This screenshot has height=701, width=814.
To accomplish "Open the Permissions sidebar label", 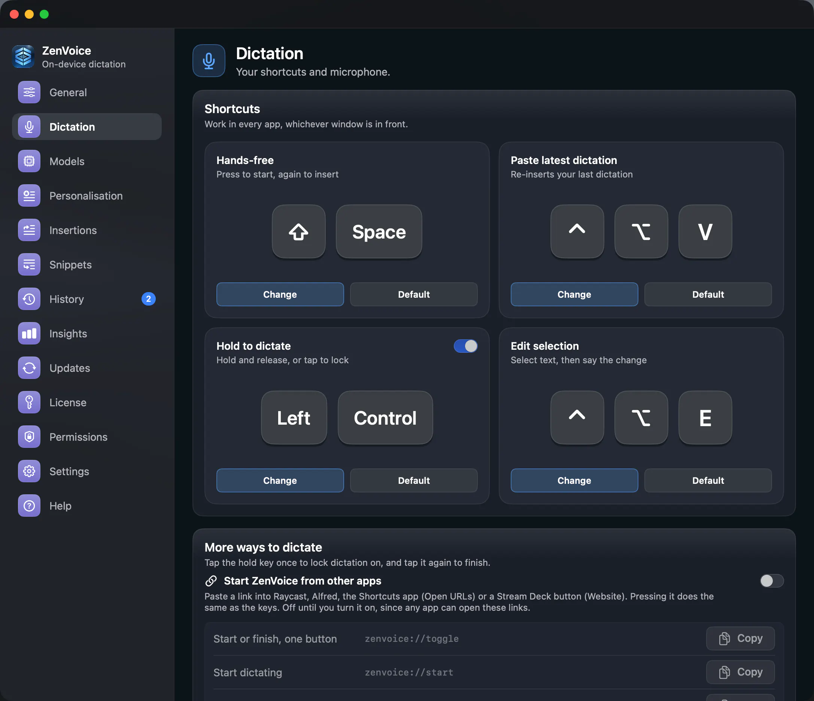I will click(x=79, y=437).
